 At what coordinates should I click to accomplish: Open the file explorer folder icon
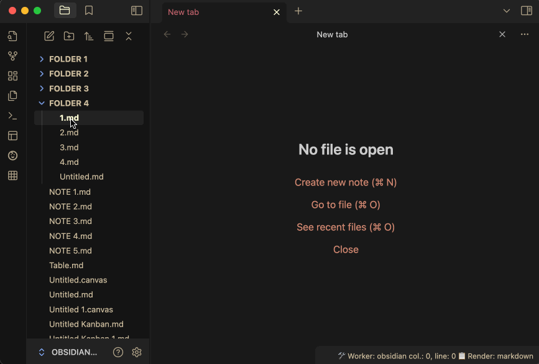click(x=65, y=11)
